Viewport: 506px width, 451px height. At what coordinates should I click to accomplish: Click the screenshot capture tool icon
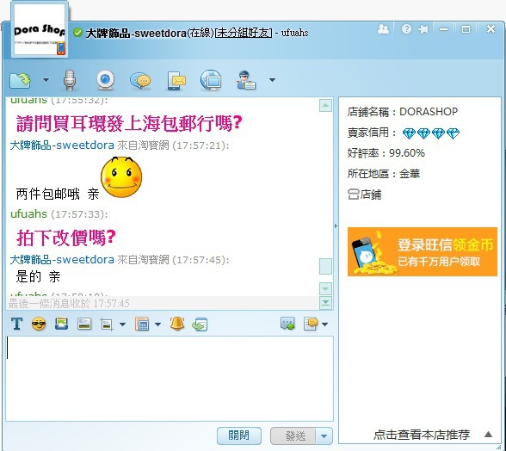[x=106, y=324]
